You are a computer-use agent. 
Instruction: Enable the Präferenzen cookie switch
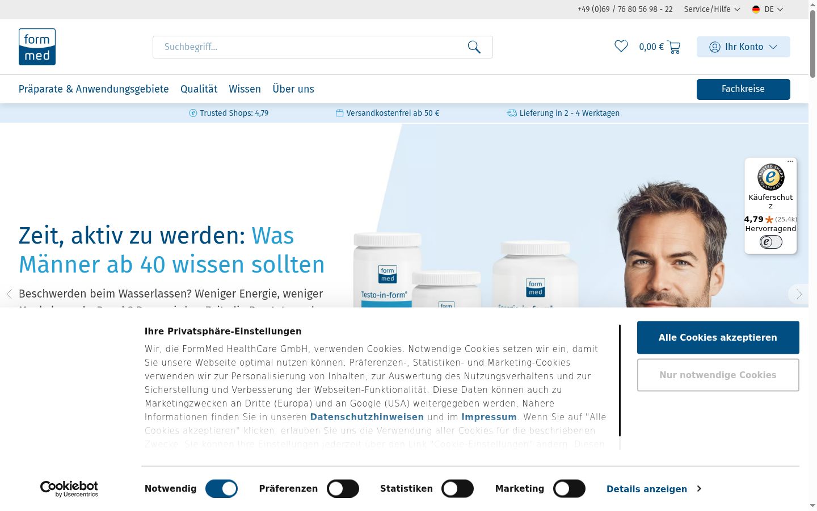343,489
